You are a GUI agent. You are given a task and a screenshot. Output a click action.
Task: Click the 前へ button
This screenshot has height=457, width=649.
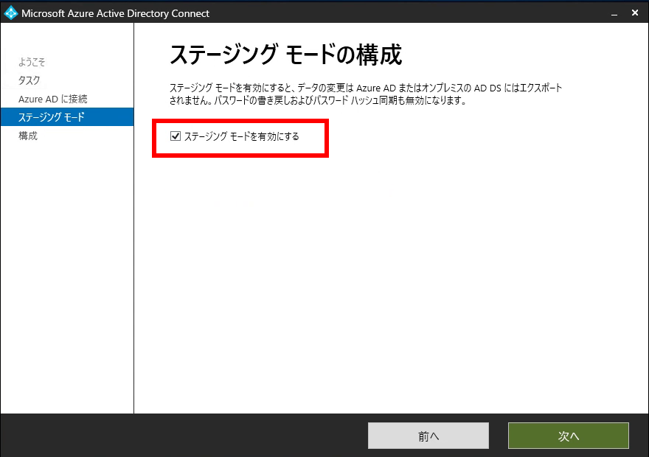(x=428, y=436)
